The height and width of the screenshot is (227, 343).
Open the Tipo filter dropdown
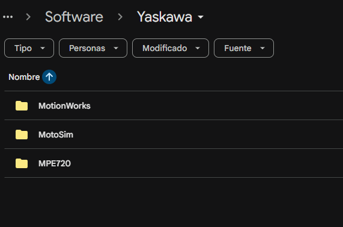pyautogui.click(x=29, y=48)
